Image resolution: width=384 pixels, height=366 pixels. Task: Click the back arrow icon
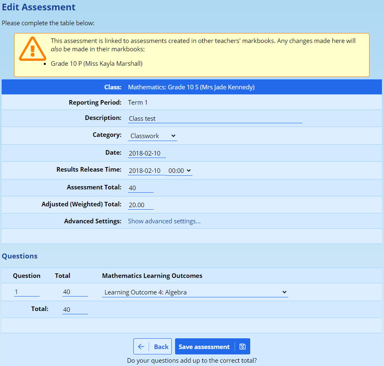click(141, 347)
